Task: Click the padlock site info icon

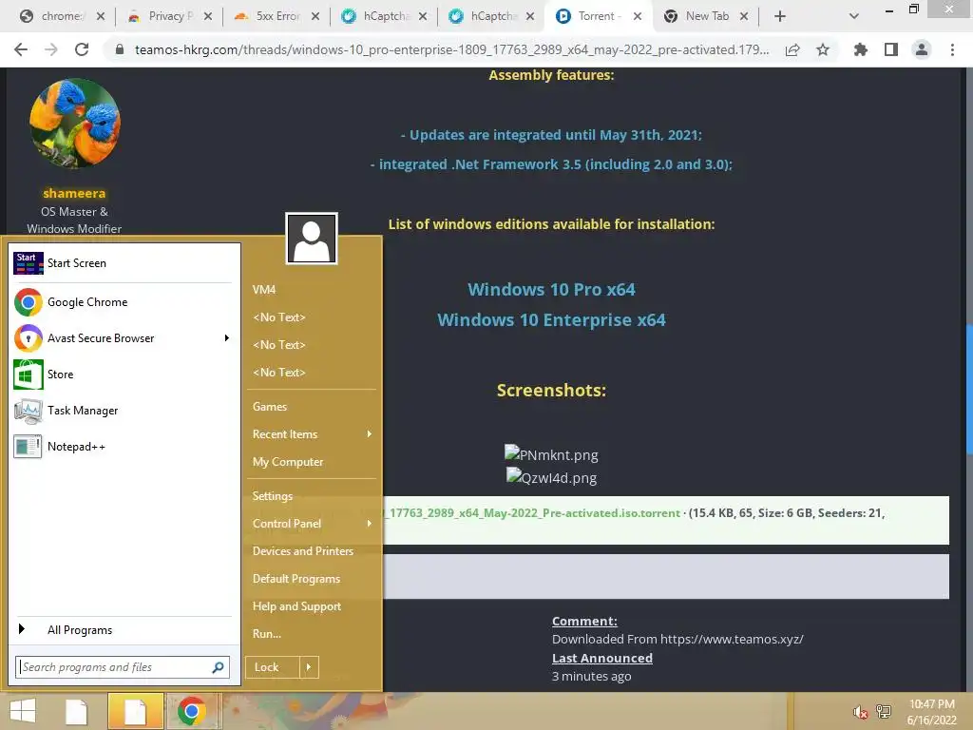Action: (x=120, y=49)
